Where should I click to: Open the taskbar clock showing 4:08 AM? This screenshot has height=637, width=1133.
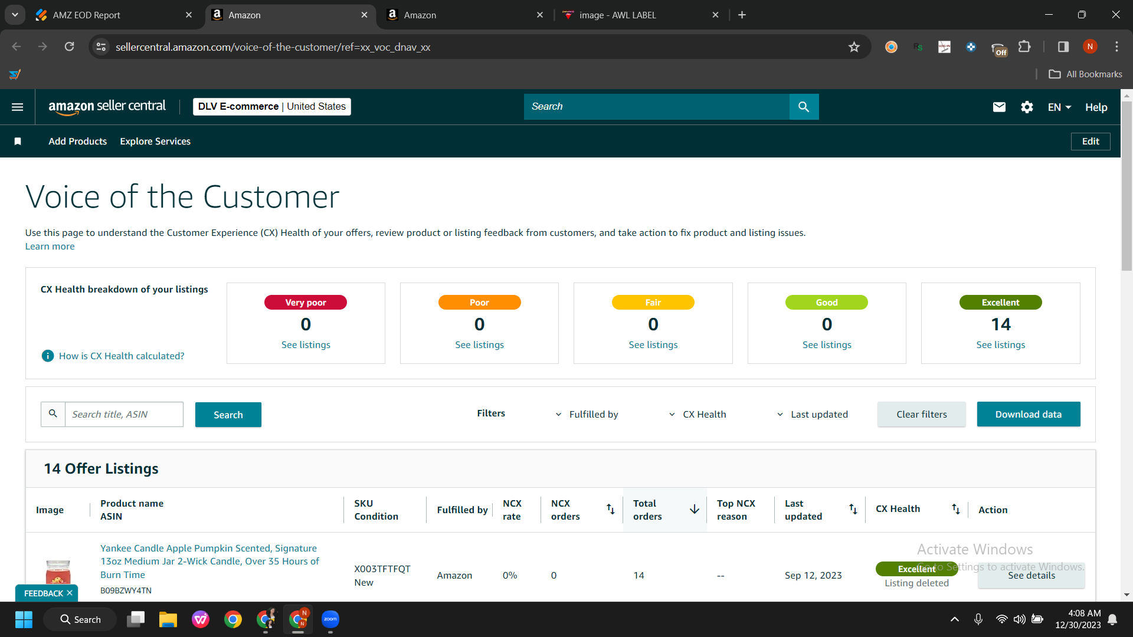pos(1078,619)
